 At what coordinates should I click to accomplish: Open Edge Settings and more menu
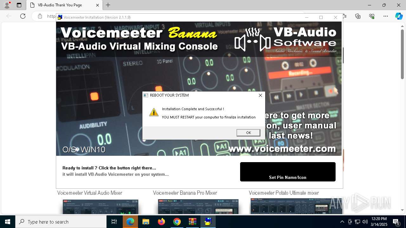point(386,16)
